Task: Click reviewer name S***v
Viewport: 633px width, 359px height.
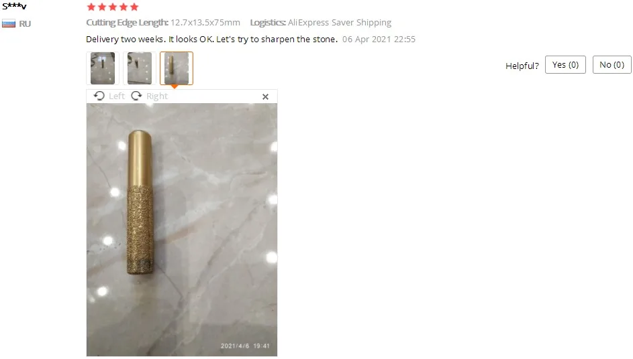Action: click(14, 6)
